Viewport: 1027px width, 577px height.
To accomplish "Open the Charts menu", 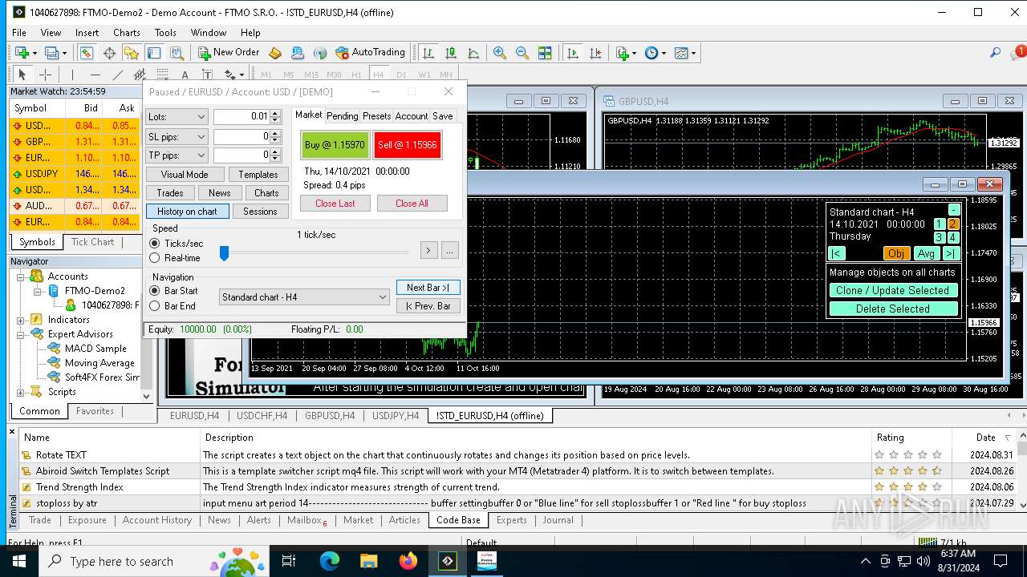I will [127, 33].
